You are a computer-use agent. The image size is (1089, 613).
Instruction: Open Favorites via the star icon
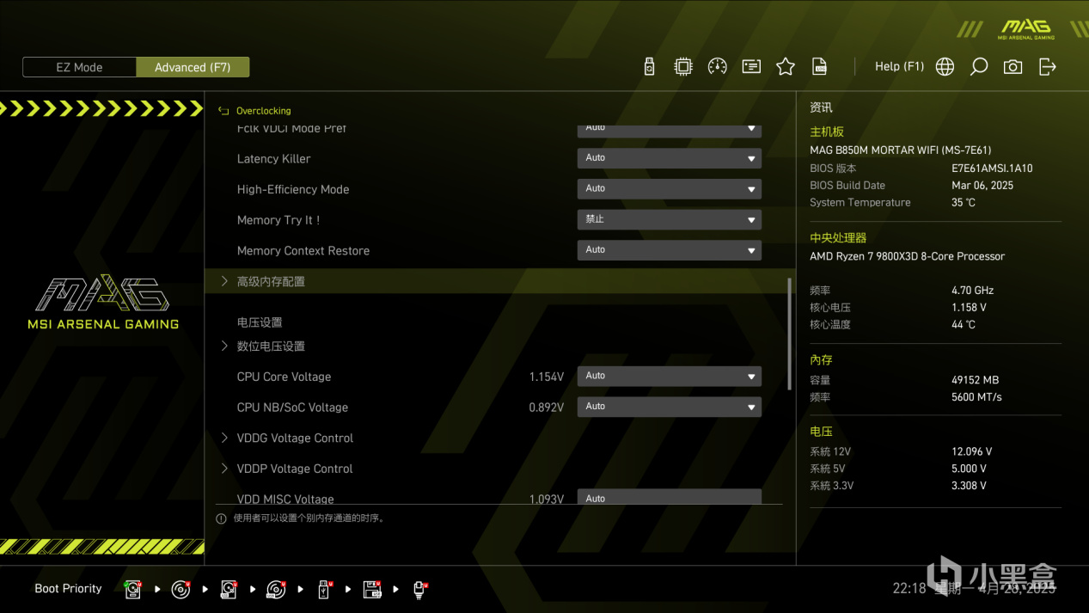tap(786, 66)
